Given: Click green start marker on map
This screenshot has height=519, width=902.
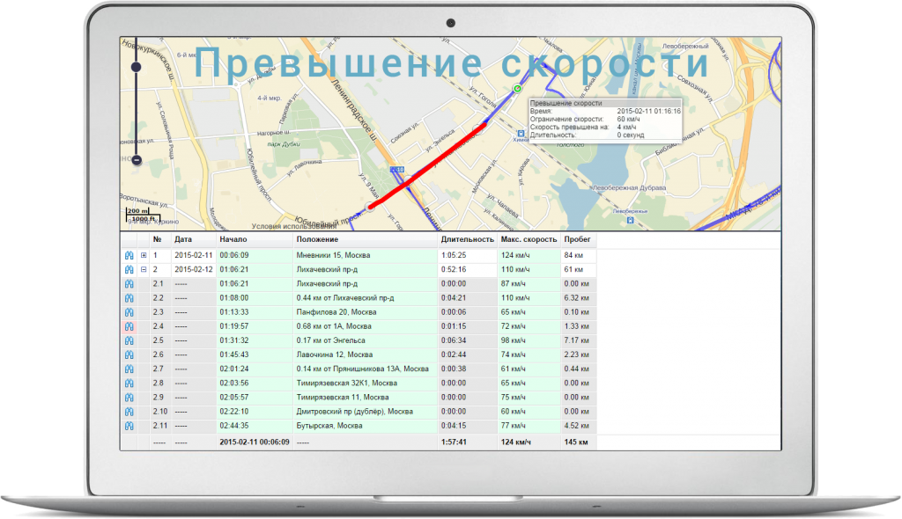Looking at the screenshot, I should coord(517,89).
